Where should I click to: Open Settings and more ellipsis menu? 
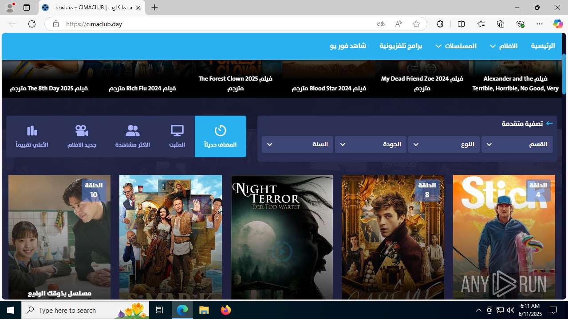[540, 24]
